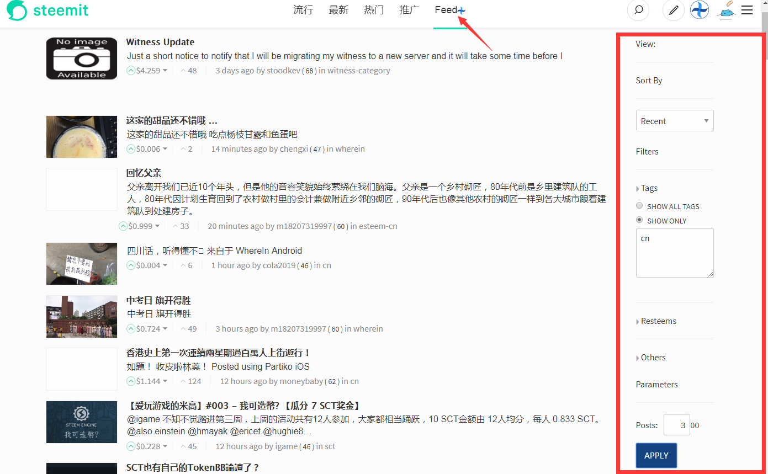Image resolution: width=768 pixels, height=474 pixels.
Task: Upvote the 我可造幣 post with $0.228 payout
Action: (131, 446)
